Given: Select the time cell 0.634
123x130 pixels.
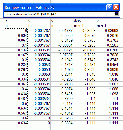Looking at the screenshot, I should (16, 123).
